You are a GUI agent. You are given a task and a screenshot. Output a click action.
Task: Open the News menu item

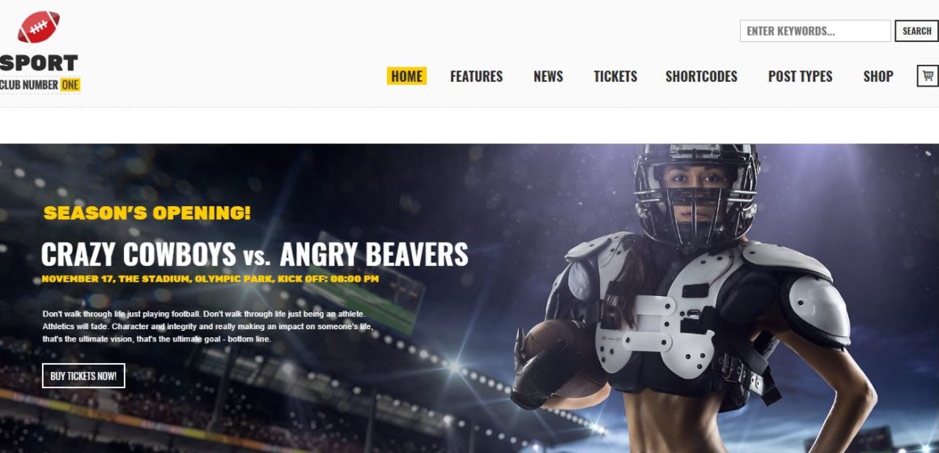[x=549, y=77]
